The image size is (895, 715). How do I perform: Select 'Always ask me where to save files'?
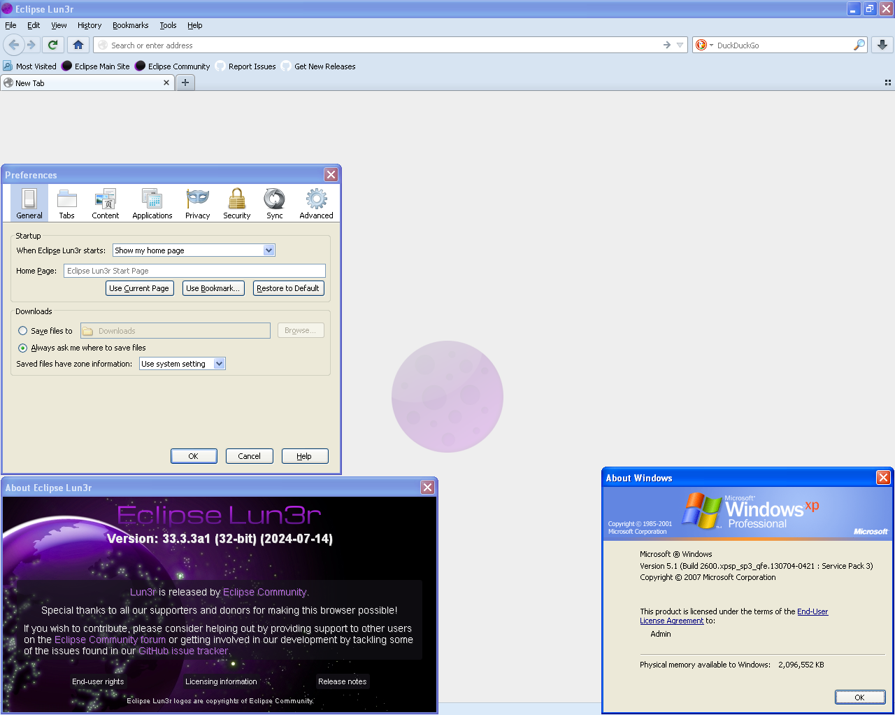[23, 348]
